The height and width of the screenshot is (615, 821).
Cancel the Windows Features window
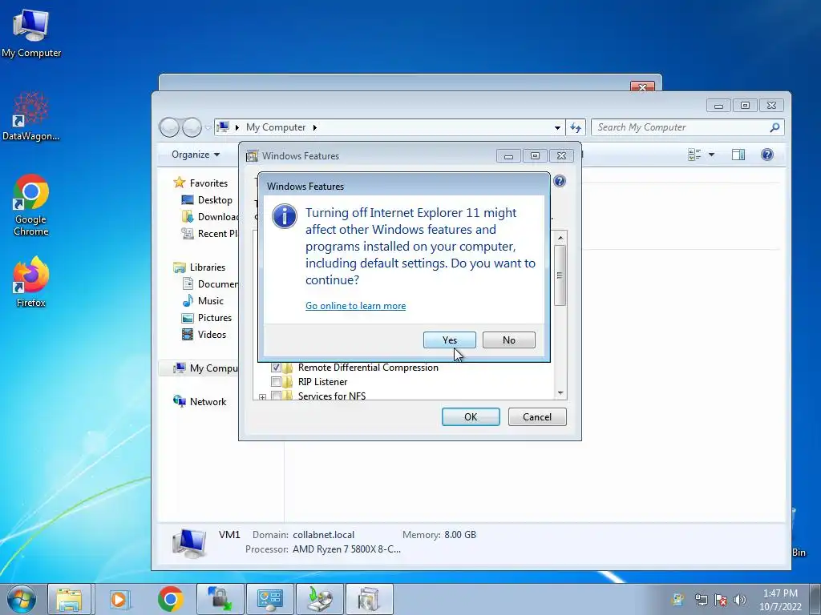(x=536, y=416)
